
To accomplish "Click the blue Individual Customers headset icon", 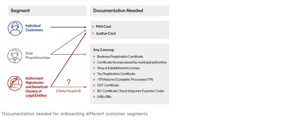I will (15, 28).
